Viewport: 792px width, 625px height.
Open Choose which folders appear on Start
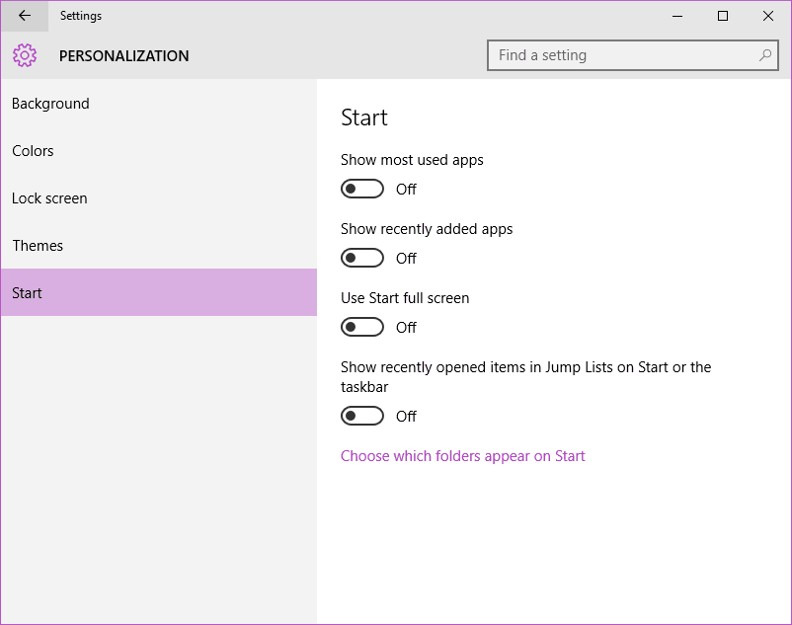462,456
